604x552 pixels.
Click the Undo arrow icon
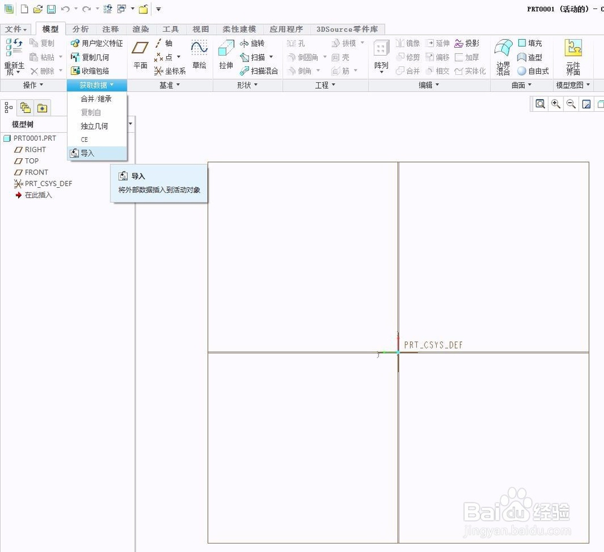[65, 9]
